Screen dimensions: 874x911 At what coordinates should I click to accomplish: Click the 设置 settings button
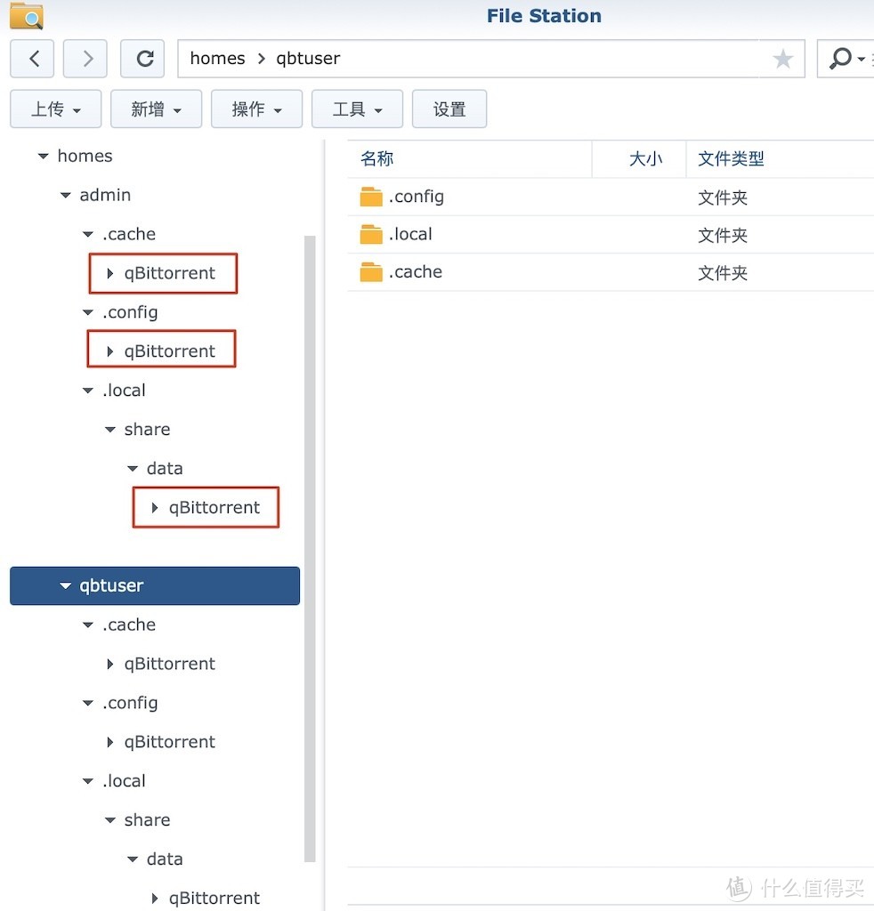(x=449, y=109)
